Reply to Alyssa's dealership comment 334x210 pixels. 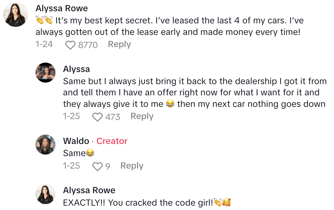[x=142, y=116]
